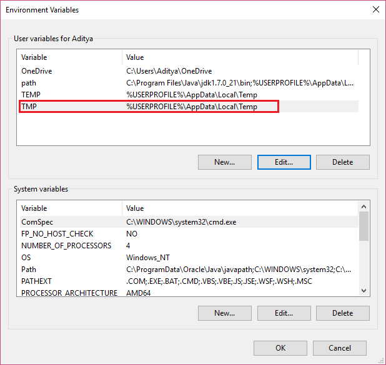Select the highlighted TMP user variable

pyautogui.click(x=189, y=107)
